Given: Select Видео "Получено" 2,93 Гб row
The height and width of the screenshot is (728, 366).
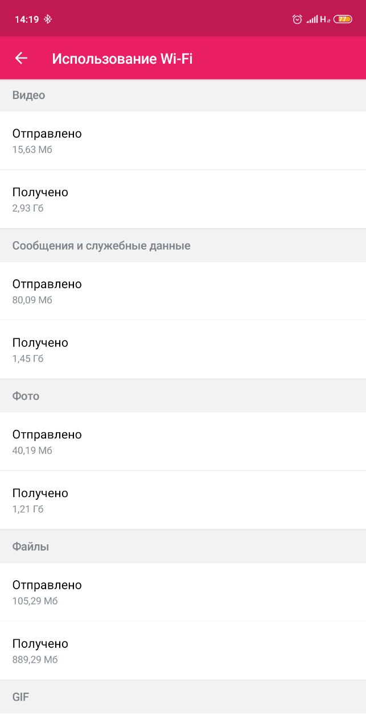Looking at the screenshot, I should (x=183, y=199).
